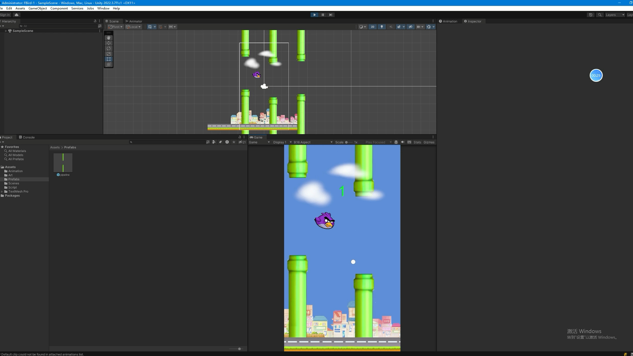Switch to the Inspector tab
This screenshot has height=356, width=633.
click(473, 21)
